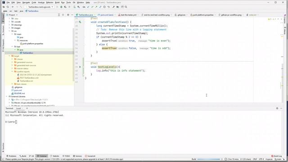
Task: Click run gutter arrow beside testLogLevels
Action: tap(80, 67)
